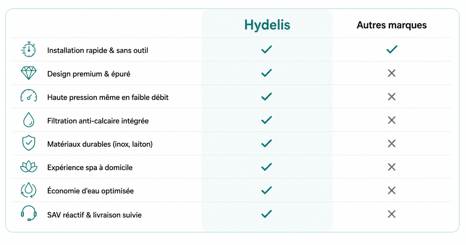This screenshot has height=245, width=466.
Task: Click the stopwatch icon for quick installation
Action: (x=28, y=49)
